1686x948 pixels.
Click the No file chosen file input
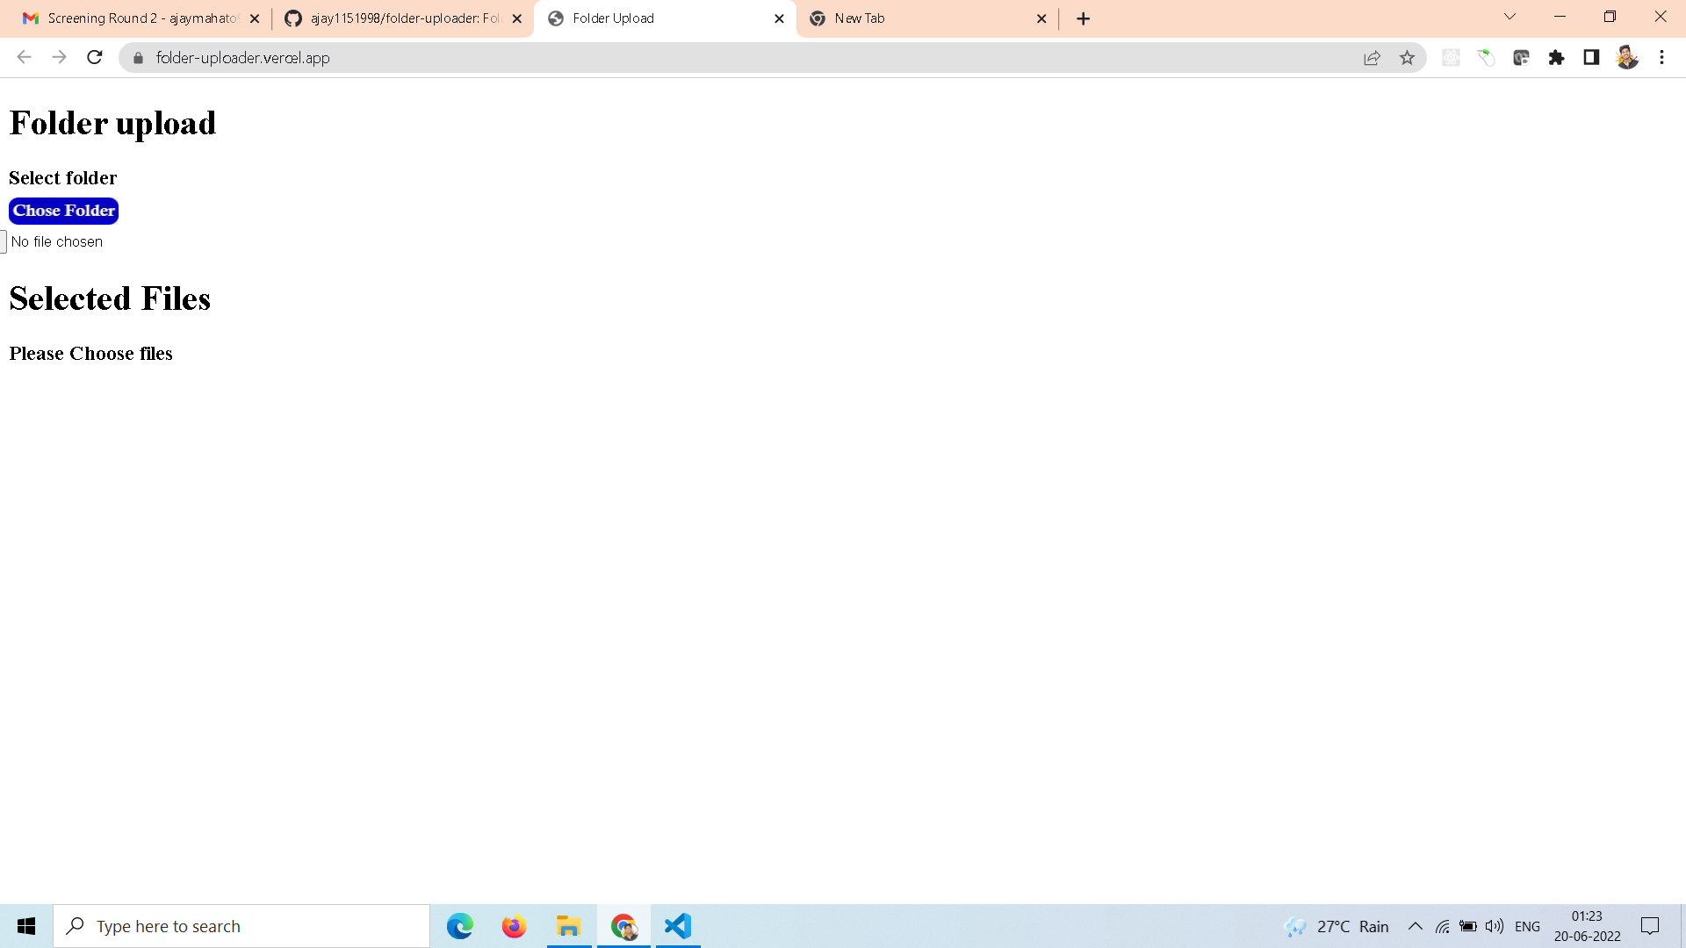pos(57,241)
